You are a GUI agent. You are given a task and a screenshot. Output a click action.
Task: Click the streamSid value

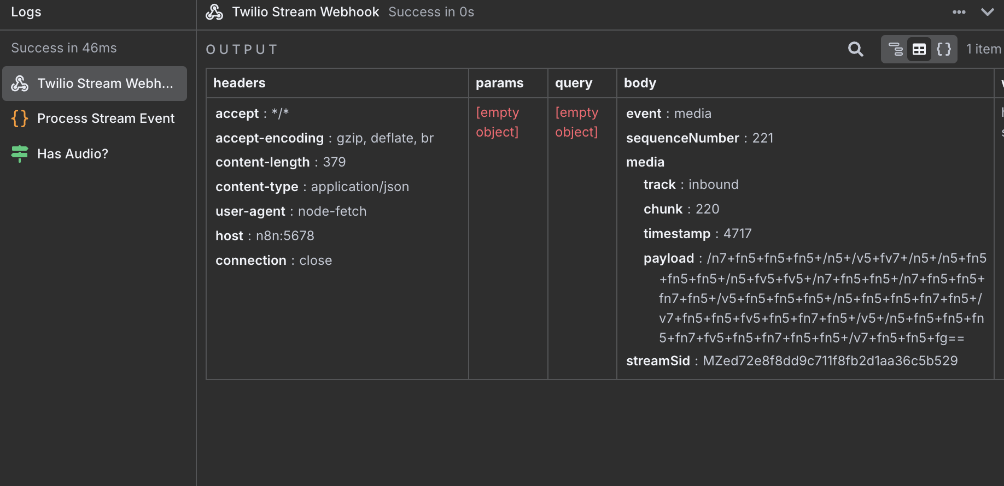830,361
